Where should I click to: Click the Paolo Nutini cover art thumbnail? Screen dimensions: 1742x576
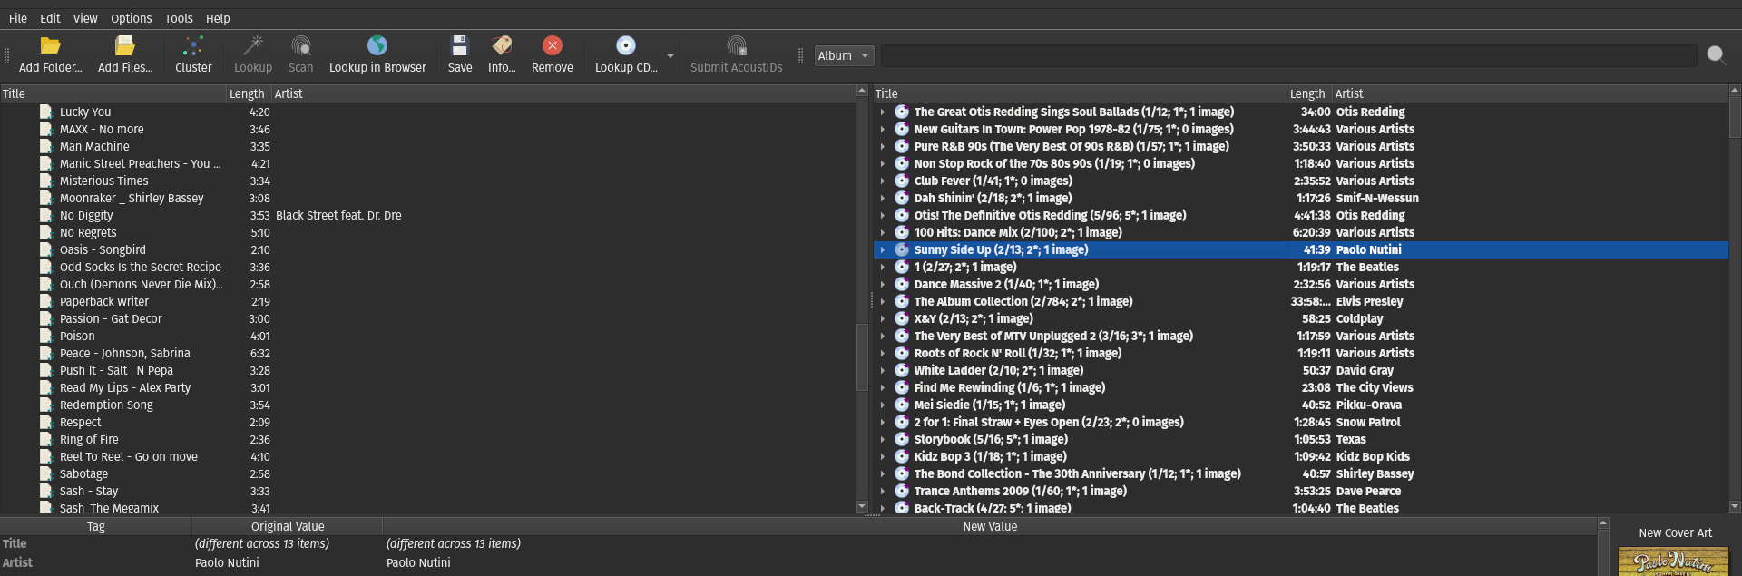pyautogui.click(x=1673, y=561)
